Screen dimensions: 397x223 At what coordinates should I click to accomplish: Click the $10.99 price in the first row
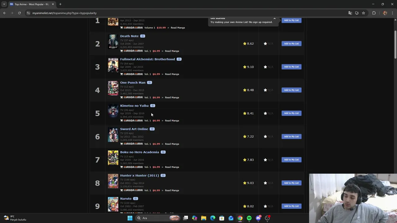click(161, 28)
